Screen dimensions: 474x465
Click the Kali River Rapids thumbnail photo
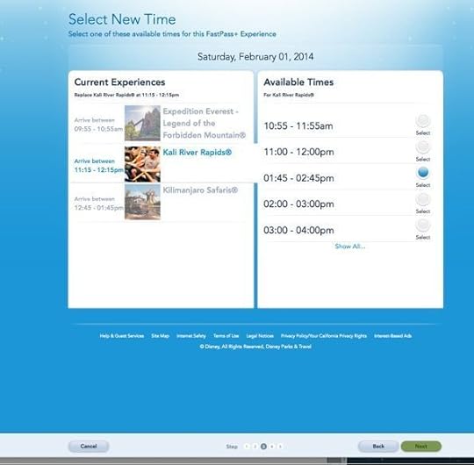click(x=142, y=164)
